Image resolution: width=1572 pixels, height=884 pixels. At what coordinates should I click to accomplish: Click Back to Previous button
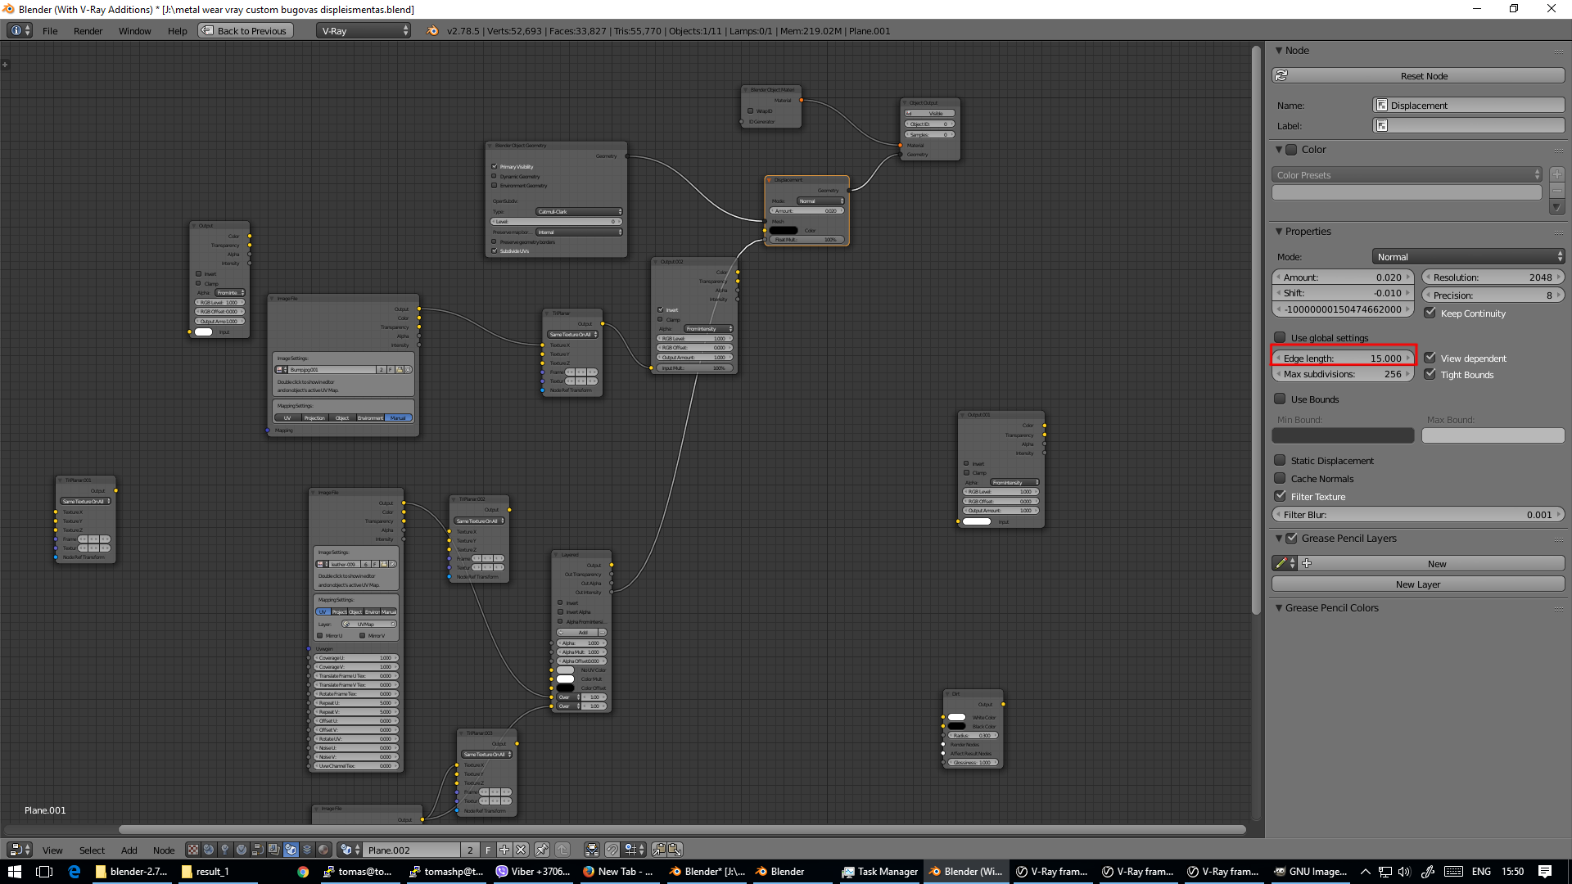(245, 30)
